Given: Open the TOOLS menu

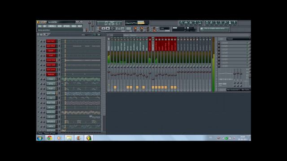Looking at the screenshot, I should click(x=74, y=26).
